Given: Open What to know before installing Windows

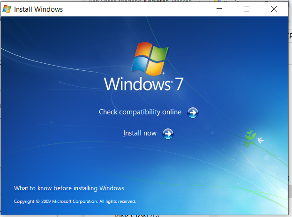Looking at the screenshot, I should point(69,188).
